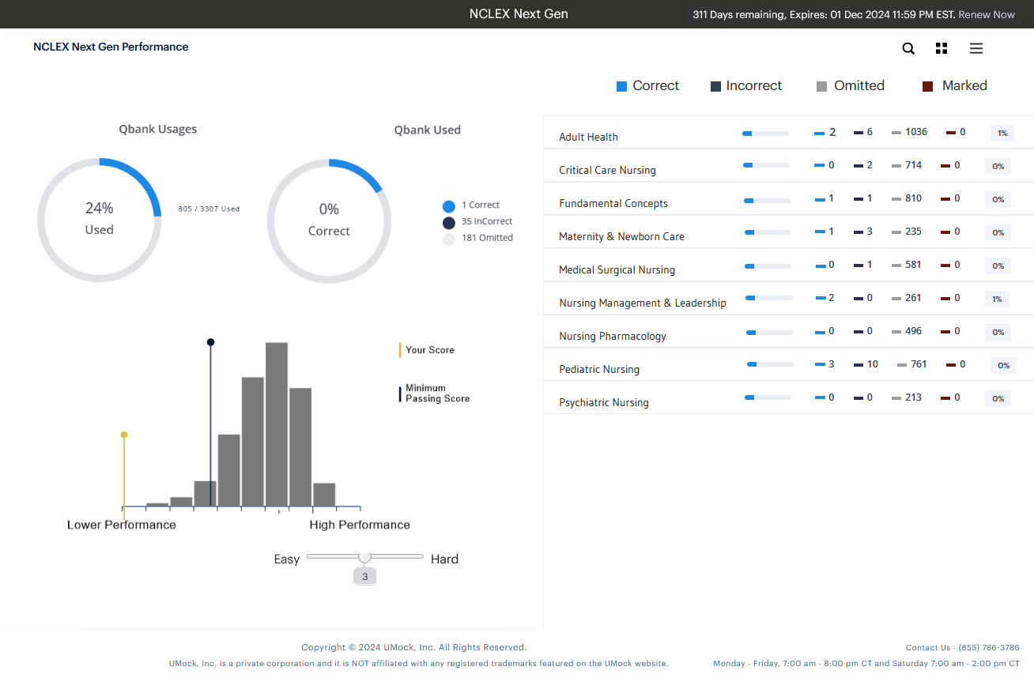Click the 24% Used donut chart

(x=100, y=220)
